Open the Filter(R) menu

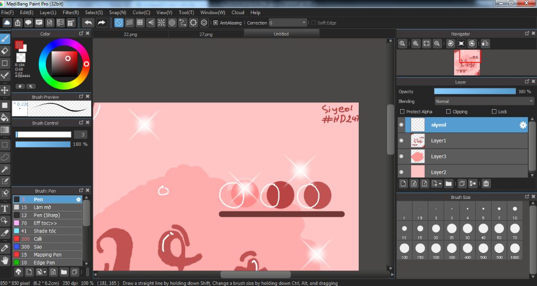pos(70,12)
